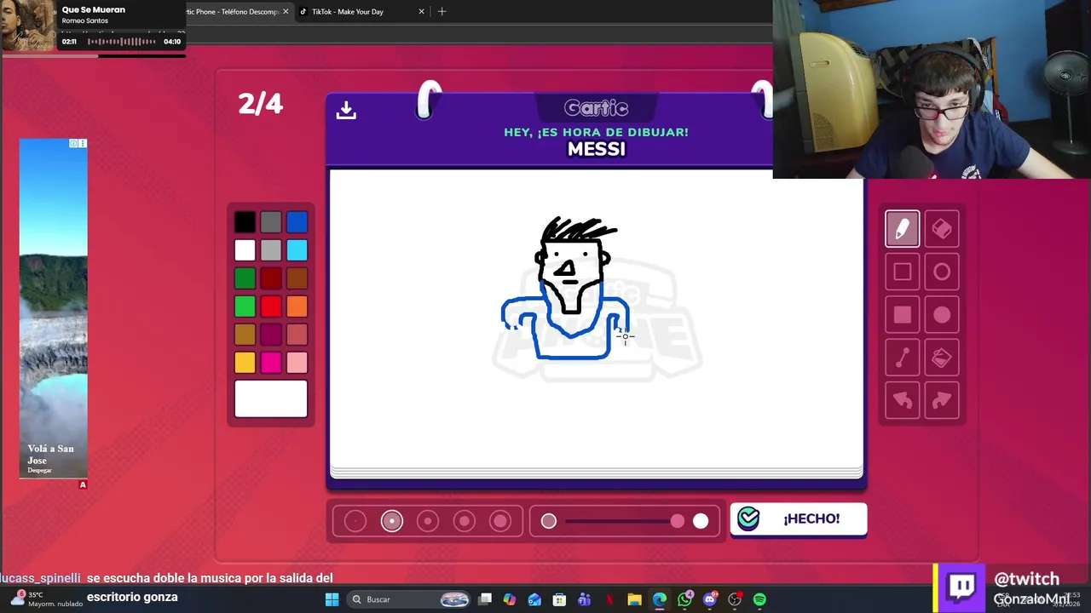
Task: Pick the filled circle tool
Action: click(x=942, y=315)
